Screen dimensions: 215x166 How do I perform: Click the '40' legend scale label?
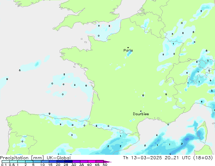(90, 165)
